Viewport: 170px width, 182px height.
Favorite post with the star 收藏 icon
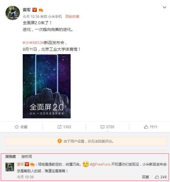pos(17,127)
